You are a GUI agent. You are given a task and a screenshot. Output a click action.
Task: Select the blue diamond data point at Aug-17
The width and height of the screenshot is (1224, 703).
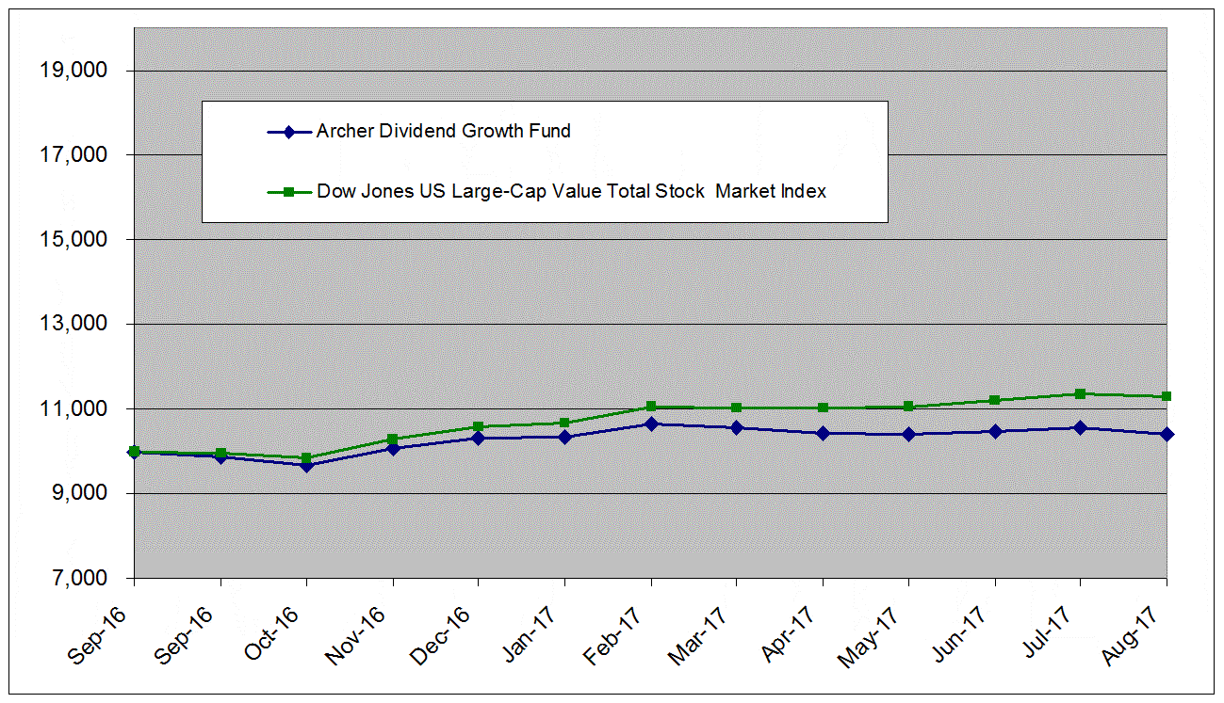pyautogui.click(x=1167, y=434)
